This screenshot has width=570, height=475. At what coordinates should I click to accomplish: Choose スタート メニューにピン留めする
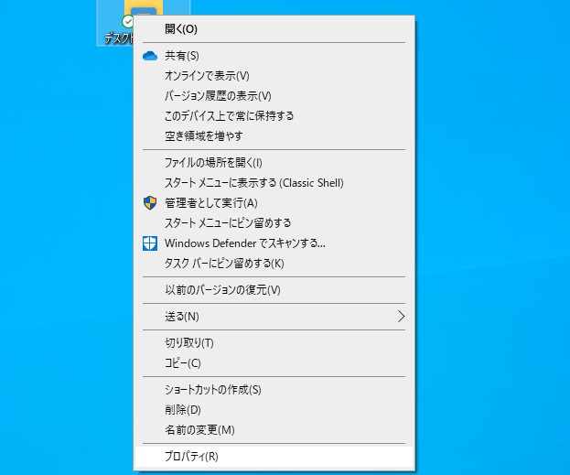228,222
